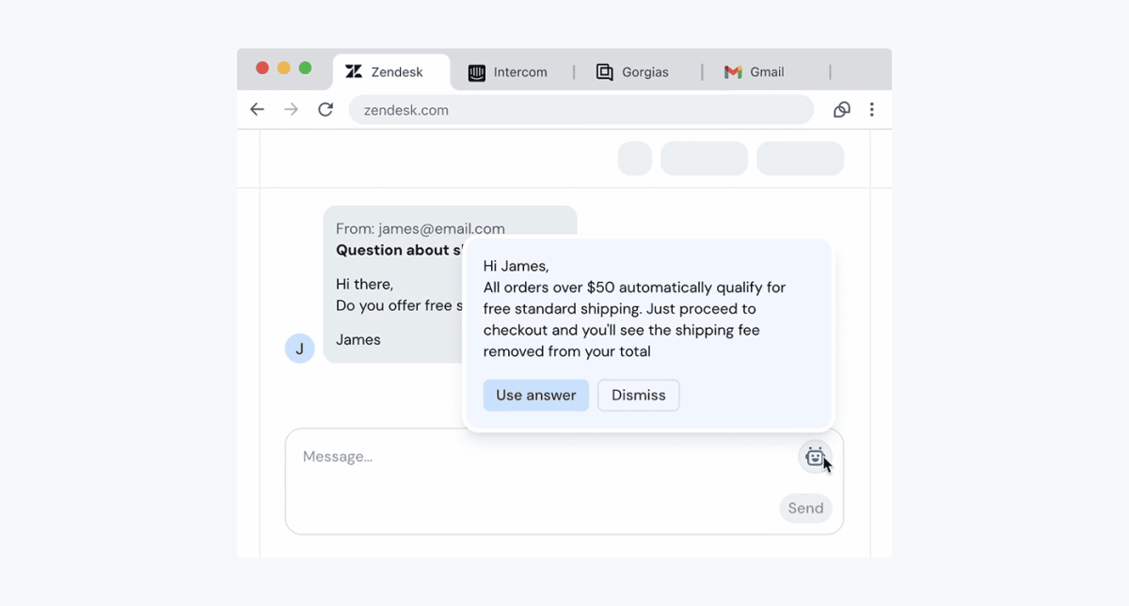The height and width of the screenshot is (606, 1129).
Task: Click James's circular avatar
Action: [299, 348]
